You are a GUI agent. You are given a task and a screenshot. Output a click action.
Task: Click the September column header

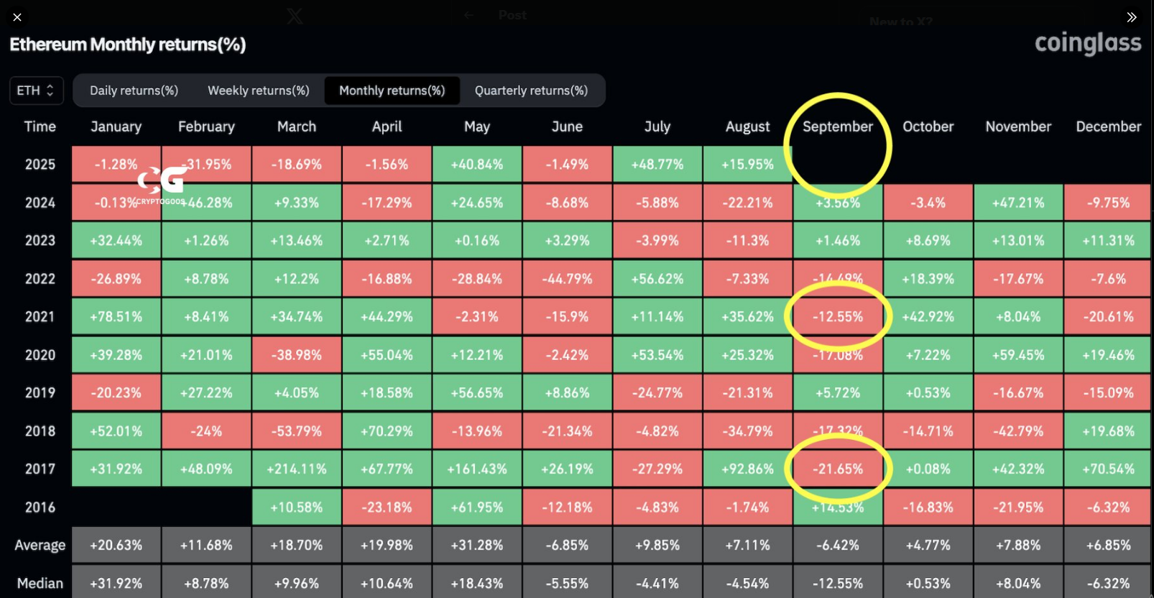click(838, 126)
